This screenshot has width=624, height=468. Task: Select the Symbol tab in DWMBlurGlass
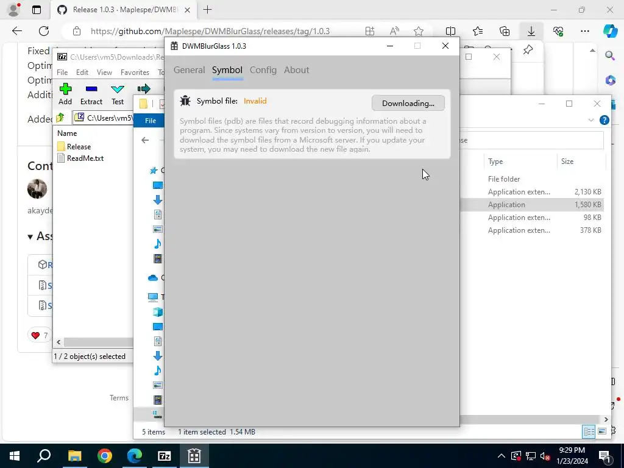pyautogui.click(x=227, y=70)
